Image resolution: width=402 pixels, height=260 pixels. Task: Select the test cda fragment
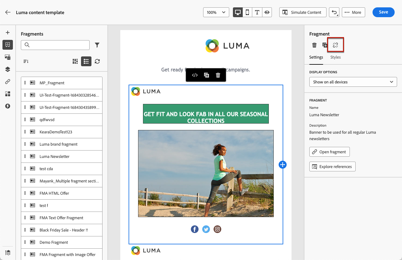(x=62, y=169)
